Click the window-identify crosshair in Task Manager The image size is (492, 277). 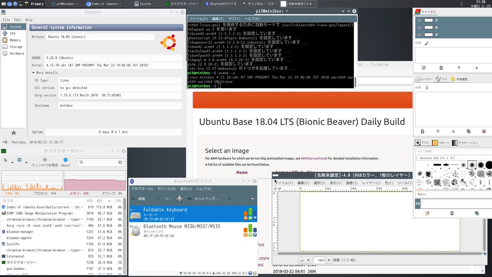45,160
